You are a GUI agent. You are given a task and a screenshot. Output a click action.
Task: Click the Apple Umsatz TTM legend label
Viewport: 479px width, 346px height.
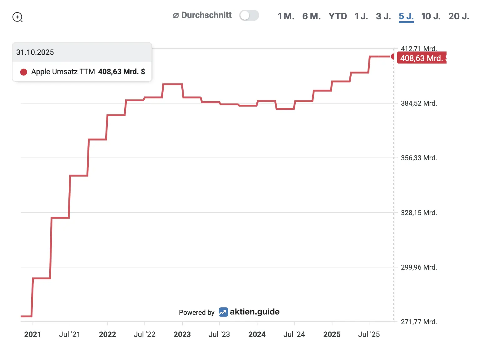[x=63, y=72]
